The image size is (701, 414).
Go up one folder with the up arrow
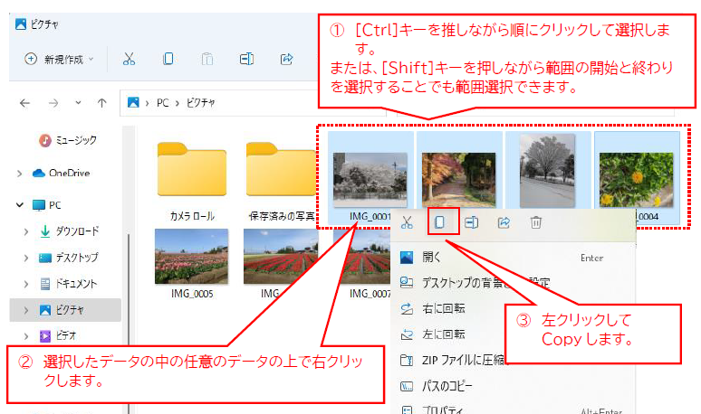pyautogui.click(x=103, y=103)
